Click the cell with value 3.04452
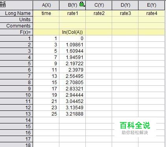166x147 pixels. click(x=72, y=101)
